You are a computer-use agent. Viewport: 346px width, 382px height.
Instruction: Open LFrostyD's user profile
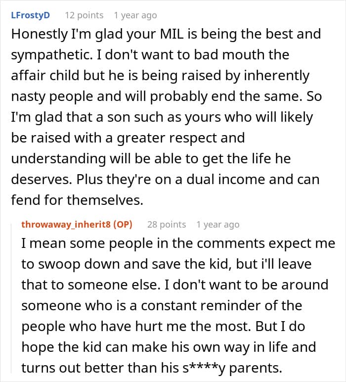(x=31, y=15)
